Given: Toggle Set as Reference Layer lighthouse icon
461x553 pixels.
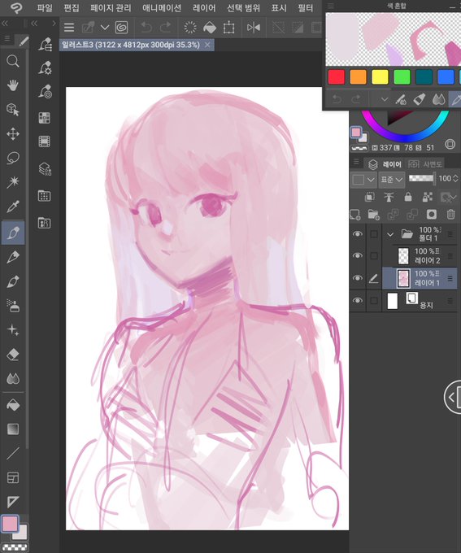Looking at the screenshot, I should coord(389,197).
